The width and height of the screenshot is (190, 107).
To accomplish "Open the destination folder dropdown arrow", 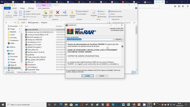I will 113,40.
